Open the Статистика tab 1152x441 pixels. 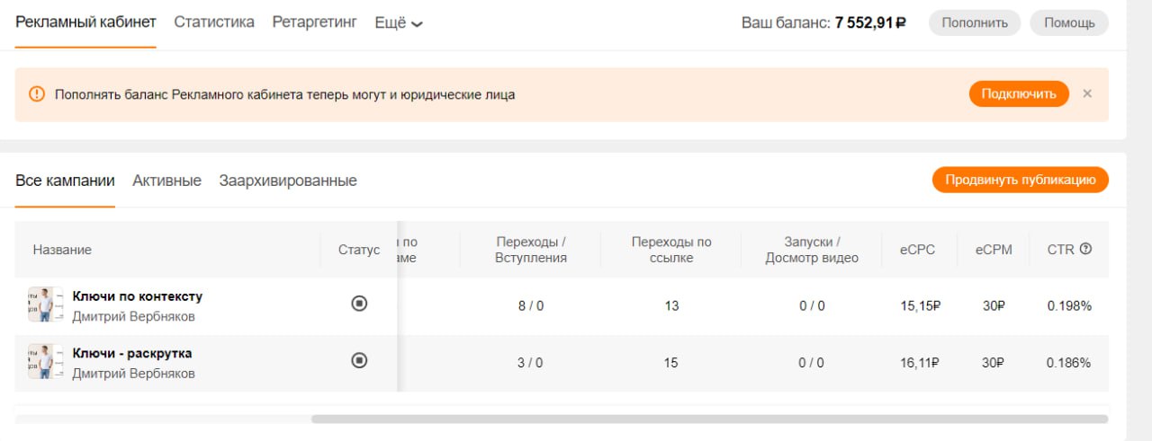coord(214,22)
